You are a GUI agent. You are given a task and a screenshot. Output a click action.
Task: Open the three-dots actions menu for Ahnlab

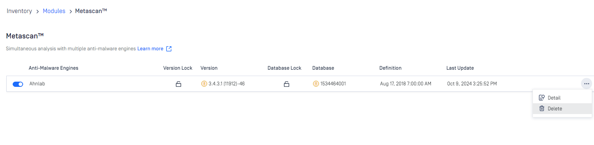587,84
